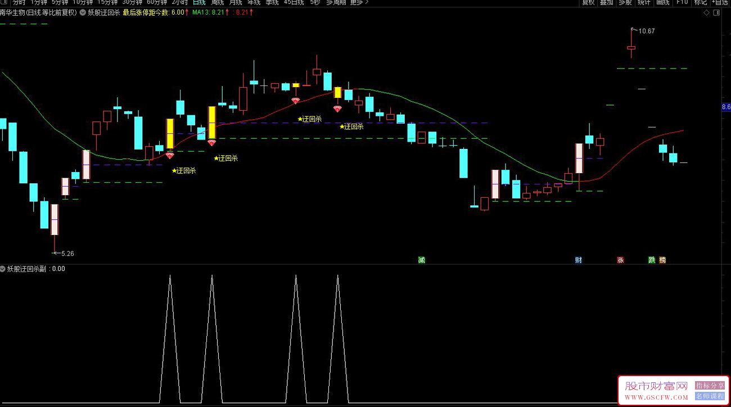The width and height of the screenshot is (731, 407).
Task: Click the third red signal marker near MA line
Action: (295, 101)
